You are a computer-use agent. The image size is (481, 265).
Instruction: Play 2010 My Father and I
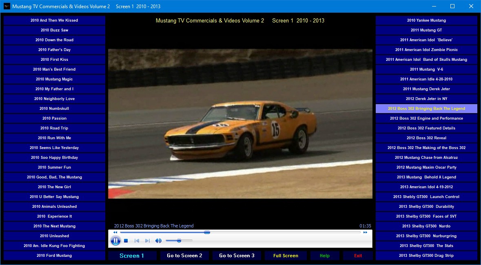coord(54,89)
